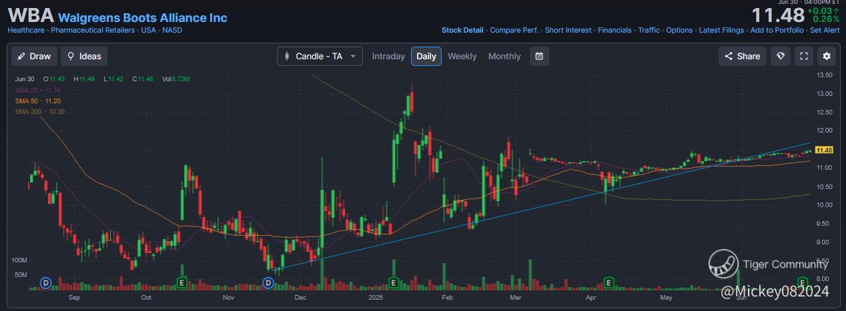Open the USA country link
The width and height of the screenshot is (846, 311).
tap(148, 30)
